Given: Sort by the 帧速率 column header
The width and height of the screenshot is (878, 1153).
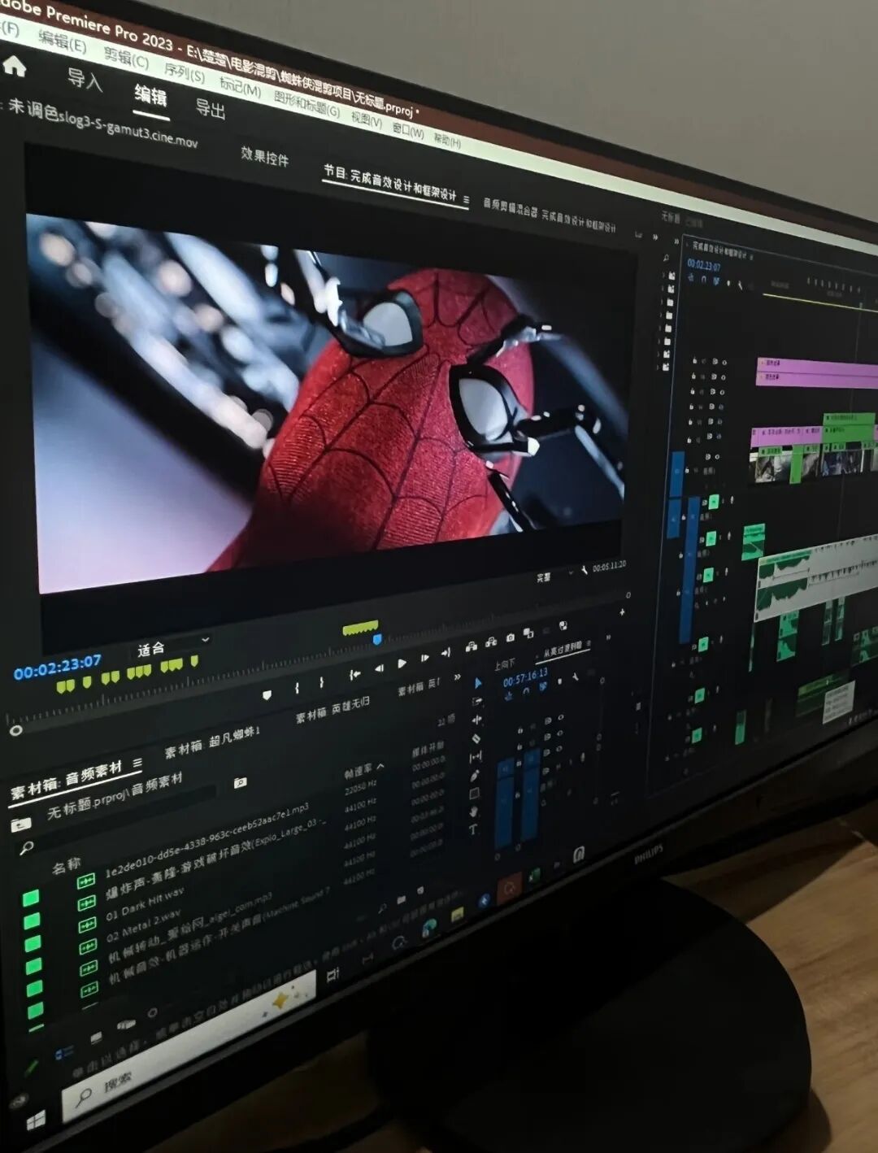Looking at the screenshot, I should [358, 769].
